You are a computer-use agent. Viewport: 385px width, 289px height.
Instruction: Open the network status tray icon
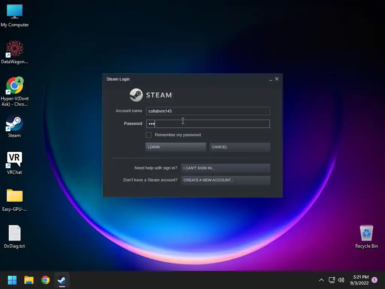(332, 280)
